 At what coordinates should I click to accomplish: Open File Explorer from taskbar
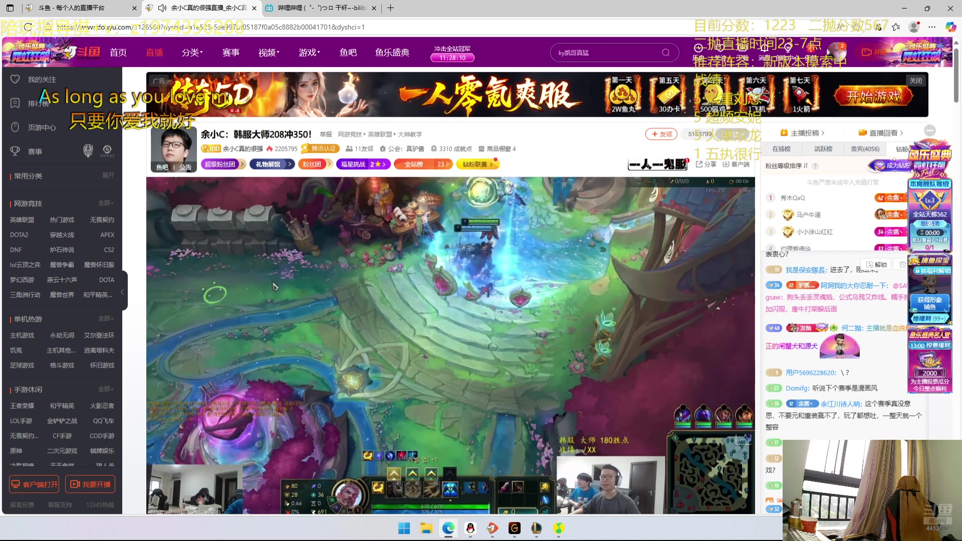click(426, 528)
